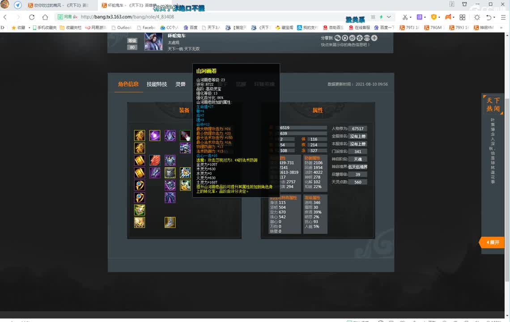Switch to the first browser tab 《天下3》
Image resolution: width=510 pixels, height=322 pixels.
tap(59, 5)
